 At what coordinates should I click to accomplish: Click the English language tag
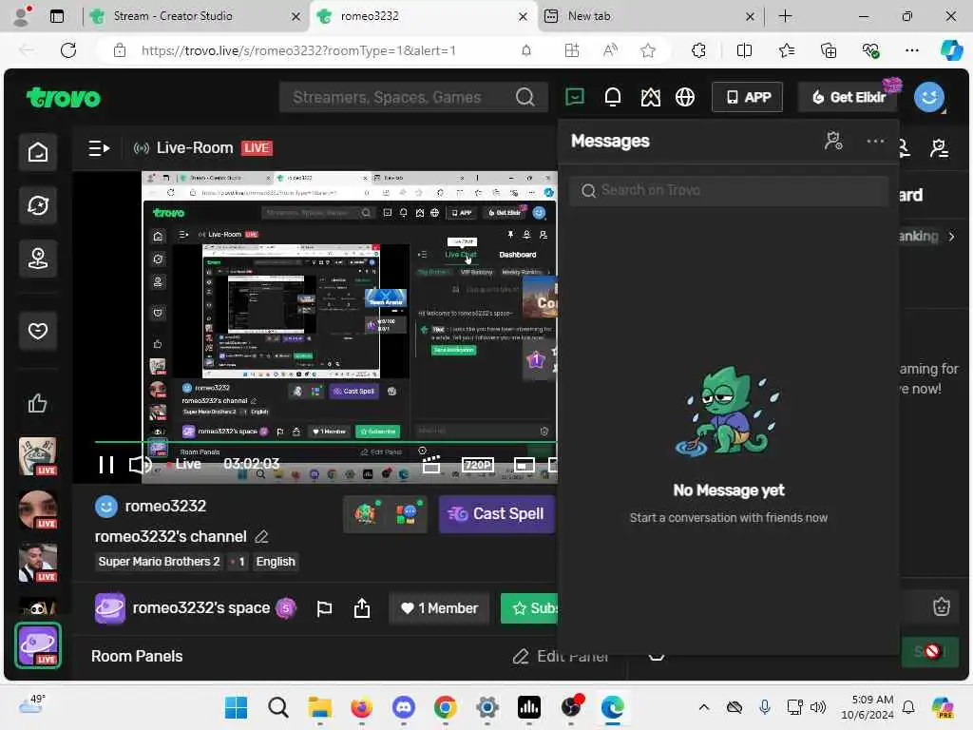276,561
